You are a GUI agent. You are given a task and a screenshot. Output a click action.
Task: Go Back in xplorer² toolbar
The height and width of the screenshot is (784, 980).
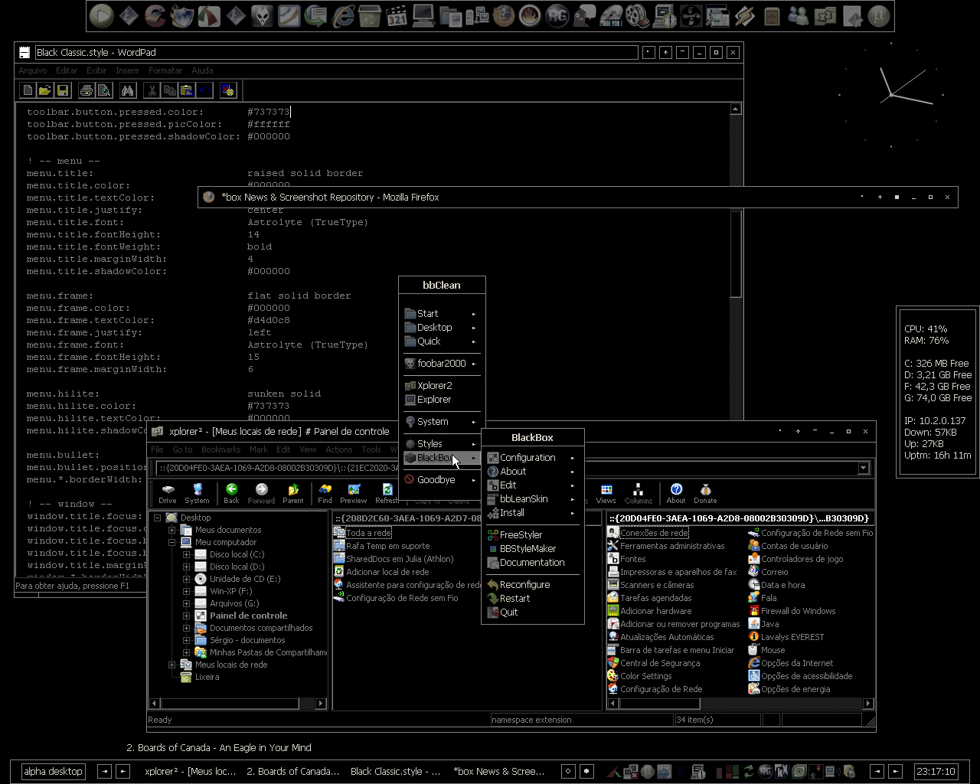tap(231, 494)
